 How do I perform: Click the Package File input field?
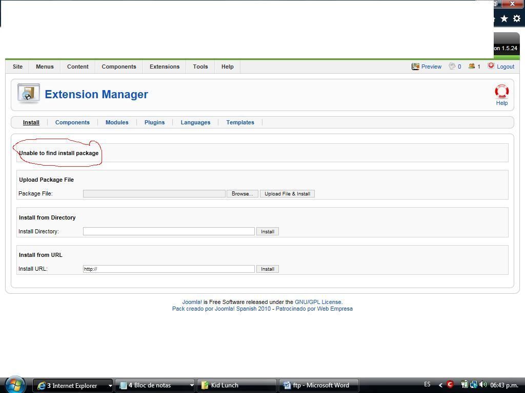(154, 194)
